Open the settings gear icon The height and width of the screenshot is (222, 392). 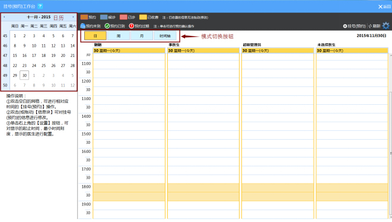coord(386,25)
